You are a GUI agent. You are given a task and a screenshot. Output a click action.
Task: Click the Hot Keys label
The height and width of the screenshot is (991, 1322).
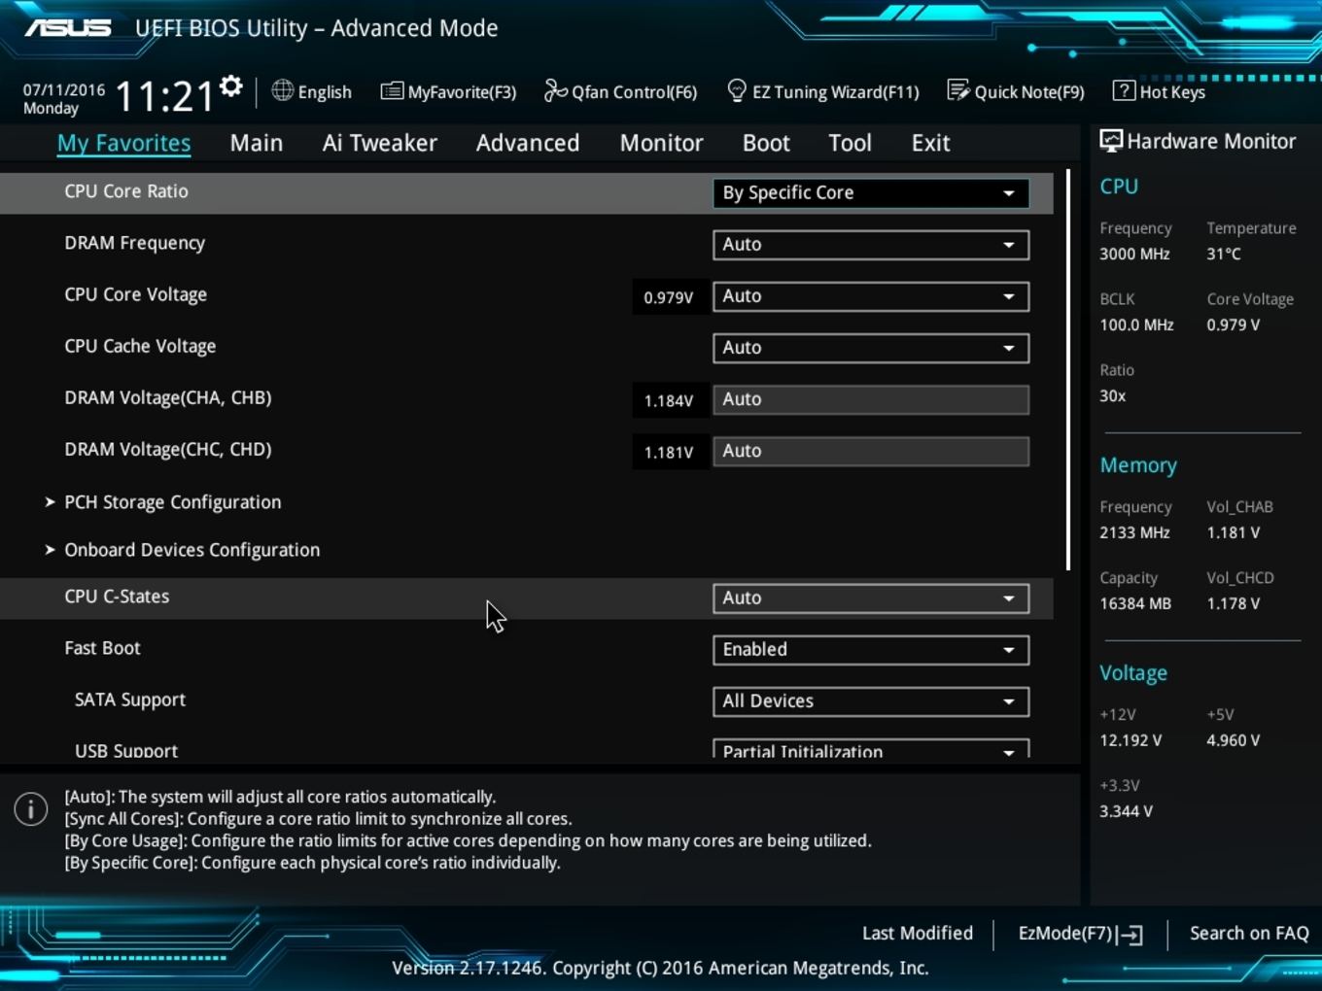click(1172, 91)
